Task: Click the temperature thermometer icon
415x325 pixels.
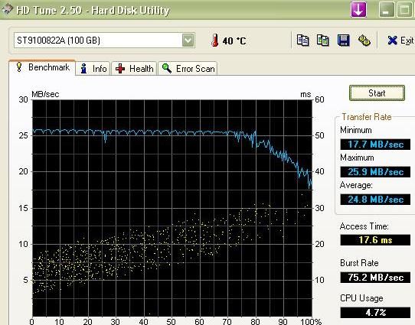Action: (x=215, y=41)
